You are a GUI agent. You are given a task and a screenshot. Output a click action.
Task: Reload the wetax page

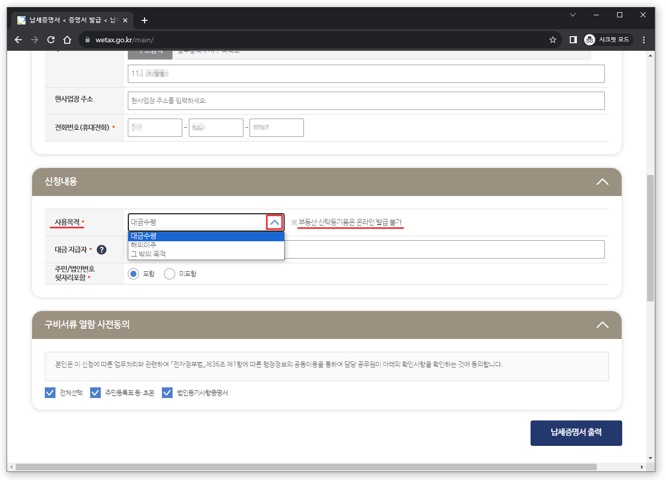pyautogui.click(x=51, y=40)
